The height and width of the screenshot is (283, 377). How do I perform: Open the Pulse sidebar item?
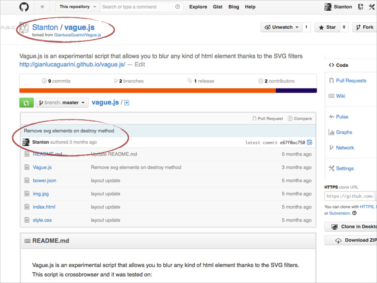click(339, 117)
